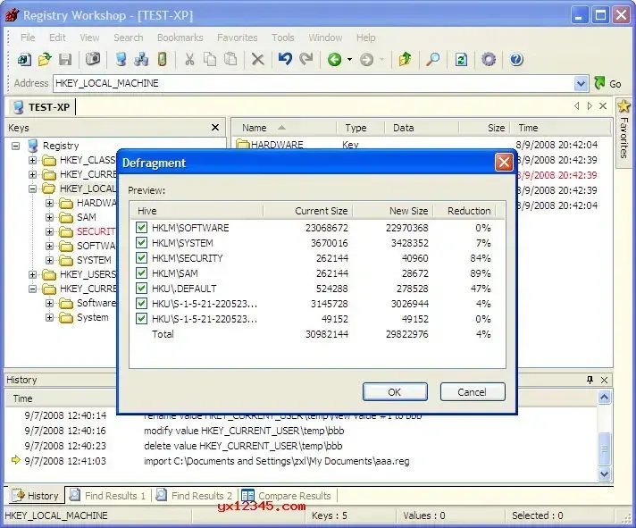The image size is (636, 528).
Task: Click the local computer registry icon
Action: pyautogui.click(x=121, y=60)
